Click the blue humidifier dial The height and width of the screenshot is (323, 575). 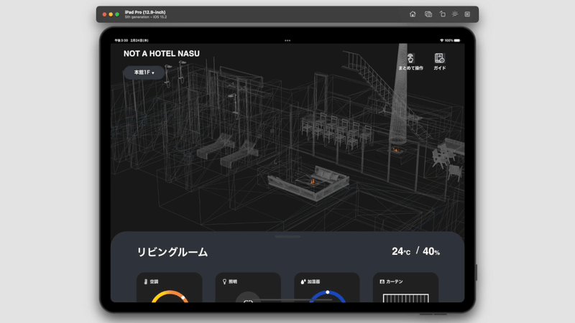[328, 296]
